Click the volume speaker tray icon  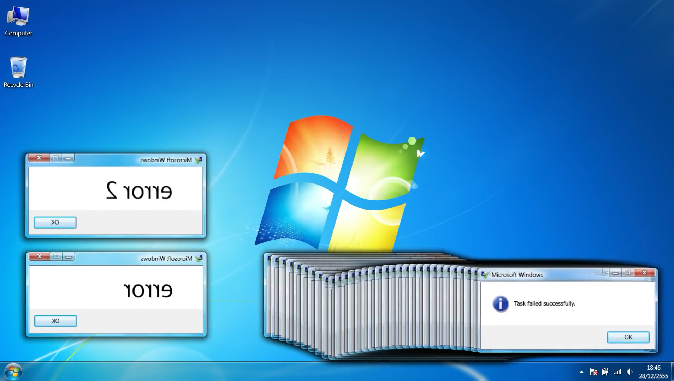(x=630, y=372)
